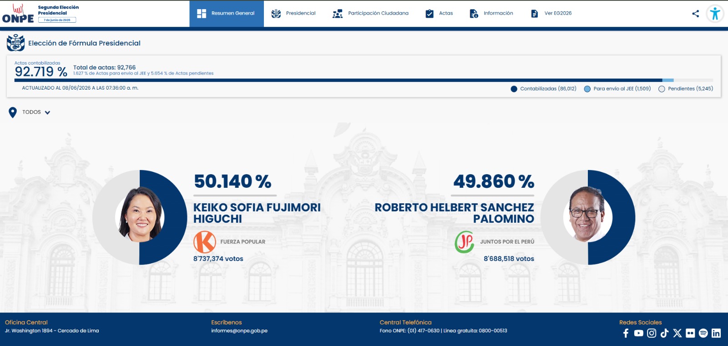Image resolution: width=728 pixels, height=346 pixels.
Task: Click the location pin beside TODOS
Action: (13, 112)
